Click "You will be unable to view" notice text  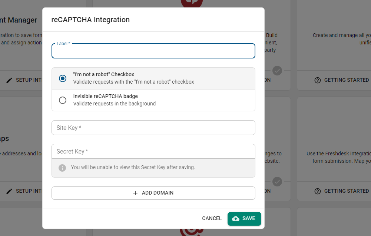point(133,167)
